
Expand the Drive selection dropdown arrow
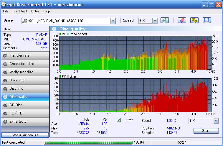113,21
